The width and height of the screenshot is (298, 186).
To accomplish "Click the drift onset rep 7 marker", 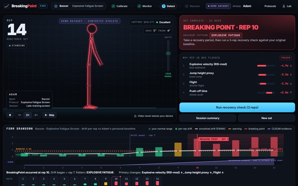I will click(143, 135).
